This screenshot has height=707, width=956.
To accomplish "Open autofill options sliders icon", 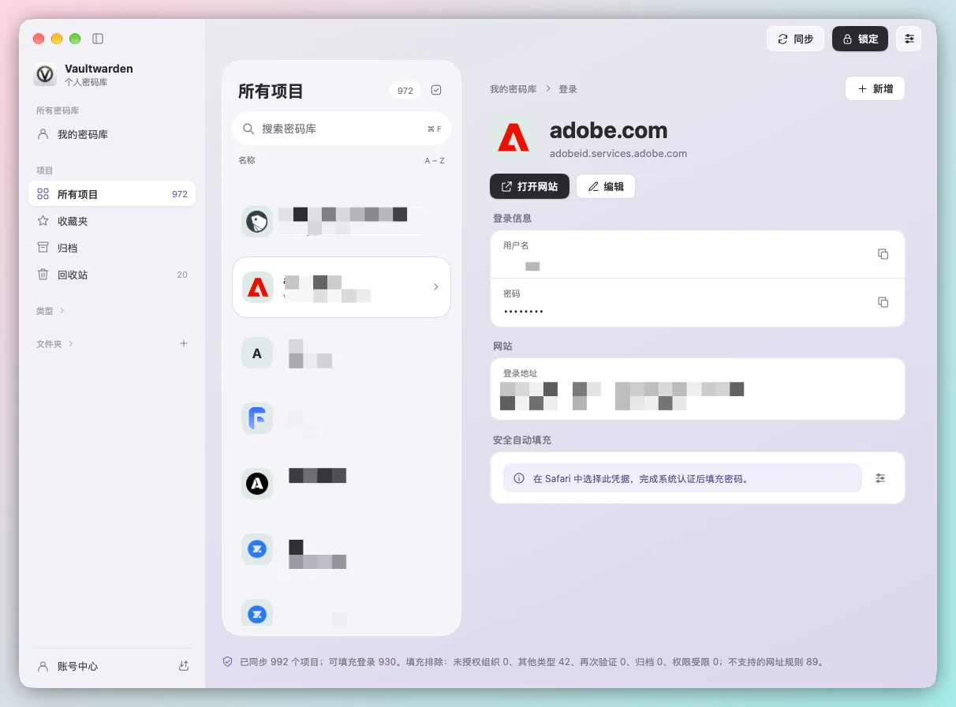I will click(880, 477).
